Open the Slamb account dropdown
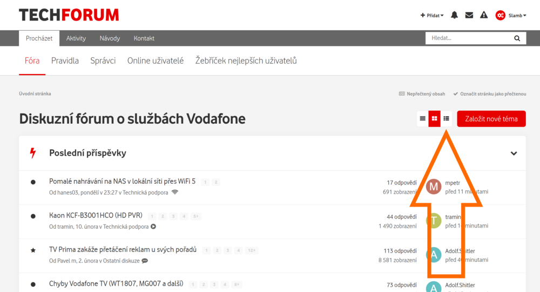 [x=517, y=16]
